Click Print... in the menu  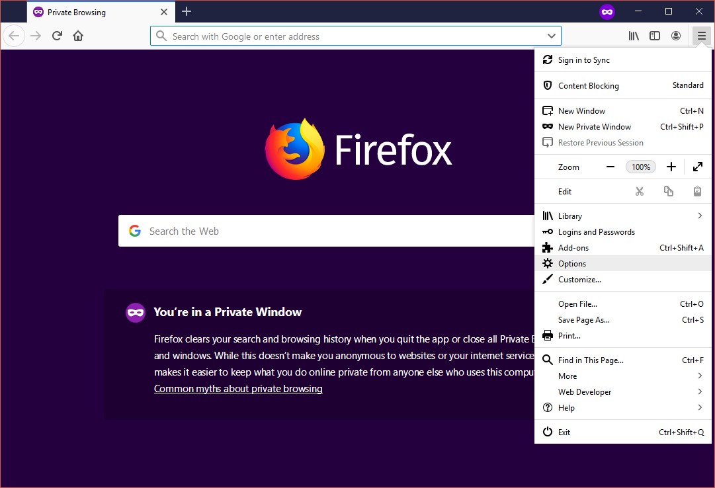point(623,336)
